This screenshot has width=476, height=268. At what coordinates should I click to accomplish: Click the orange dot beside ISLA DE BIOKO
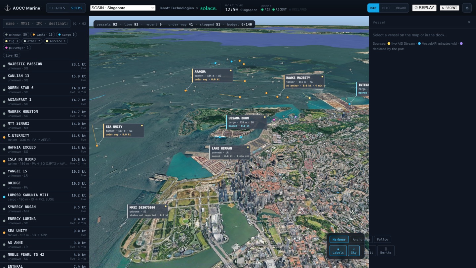tap(4, 161)
